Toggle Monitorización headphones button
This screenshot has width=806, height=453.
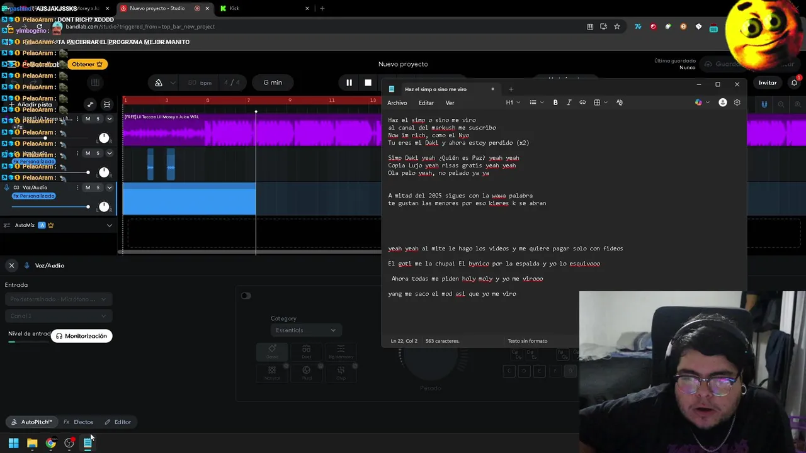[81, 336]
